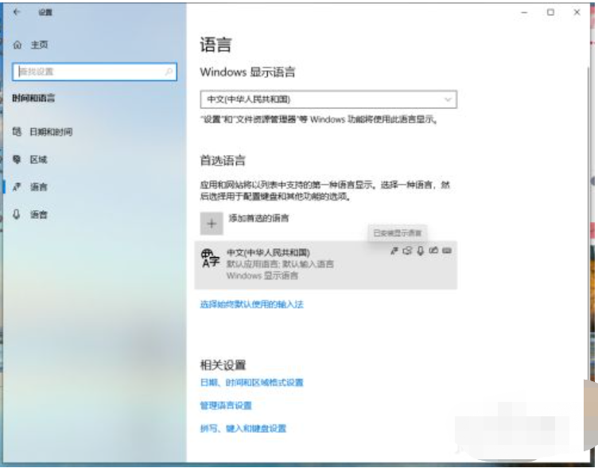Click the 首选语言 heading

(x=223, y=161)
